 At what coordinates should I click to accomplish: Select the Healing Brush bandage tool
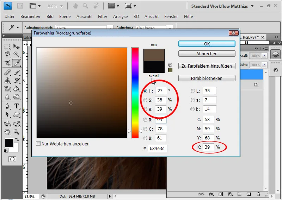7,73
